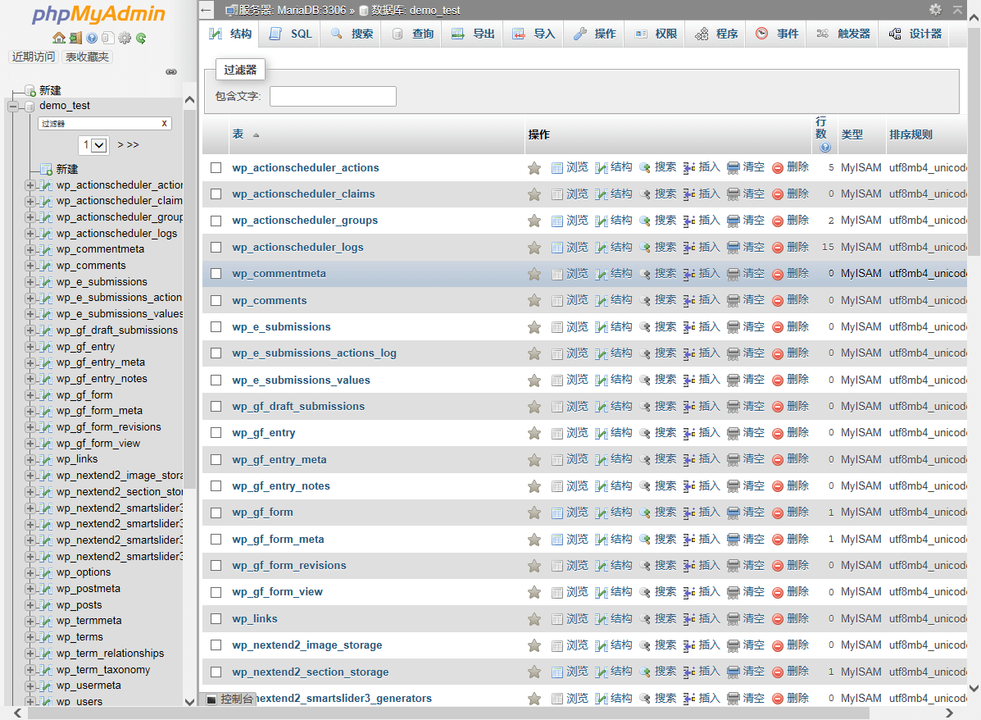Open the 设计器 designer tab
This screenshot has width=981, height=720.
[x=915, y=34]
